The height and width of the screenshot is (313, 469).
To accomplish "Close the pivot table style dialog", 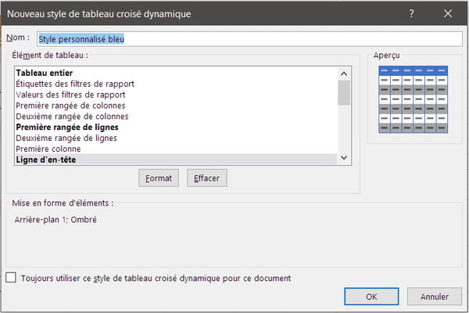I will click(448, 13).
